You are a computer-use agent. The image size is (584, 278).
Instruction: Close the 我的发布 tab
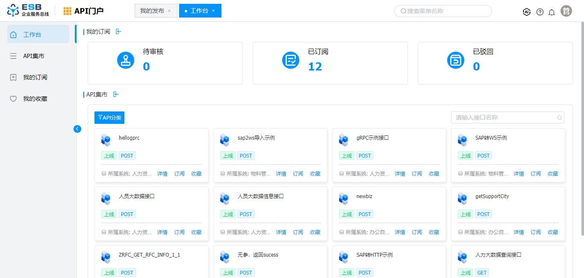tap(169, 11)
